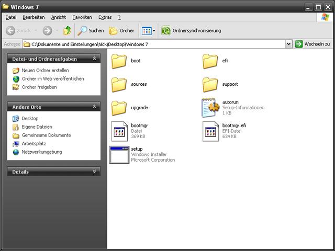Open the Ansicht menu
This screenshot has height=251, width=335.
tap(59, 17)
